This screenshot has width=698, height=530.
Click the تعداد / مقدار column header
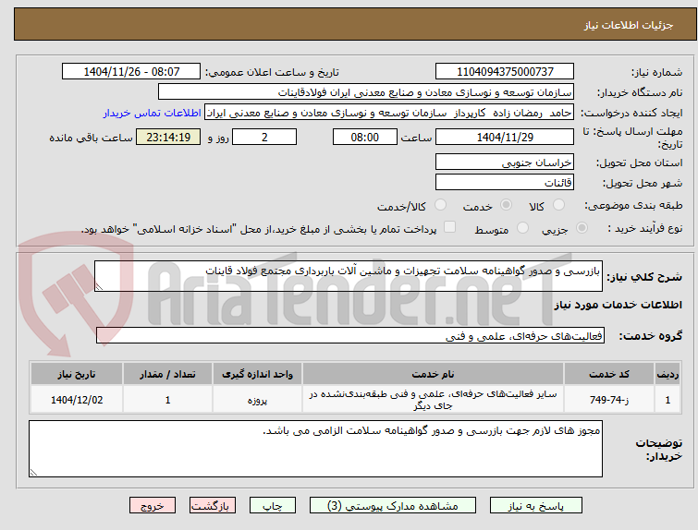click(167, 374)
